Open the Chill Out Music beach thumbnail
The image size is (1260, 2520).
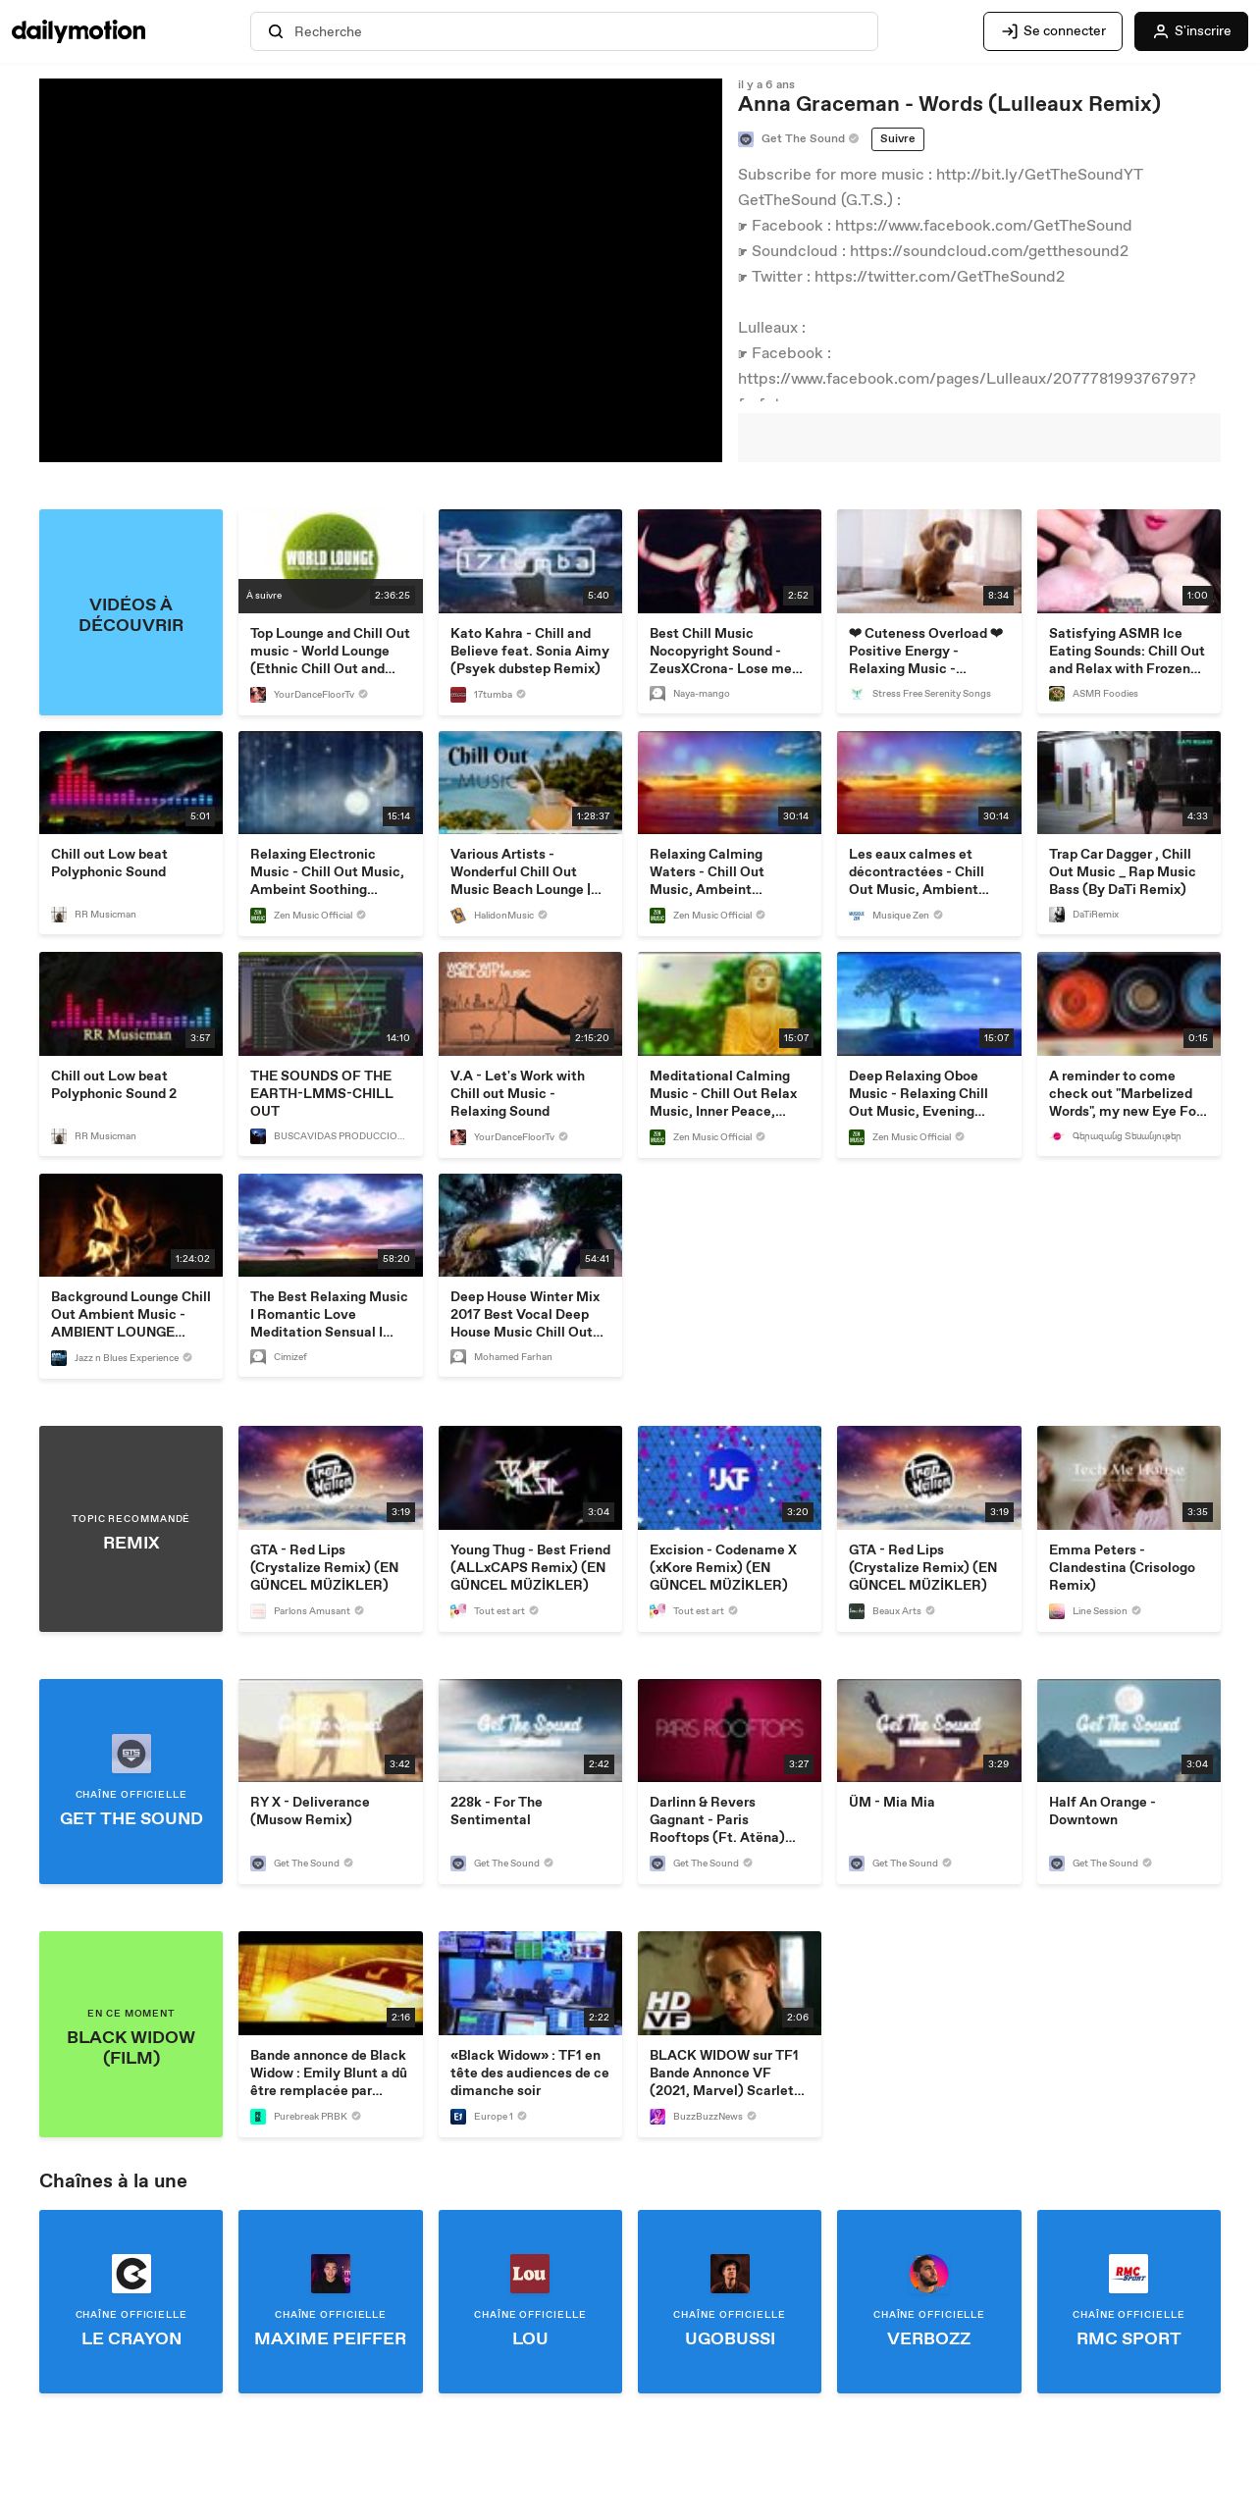530,782
